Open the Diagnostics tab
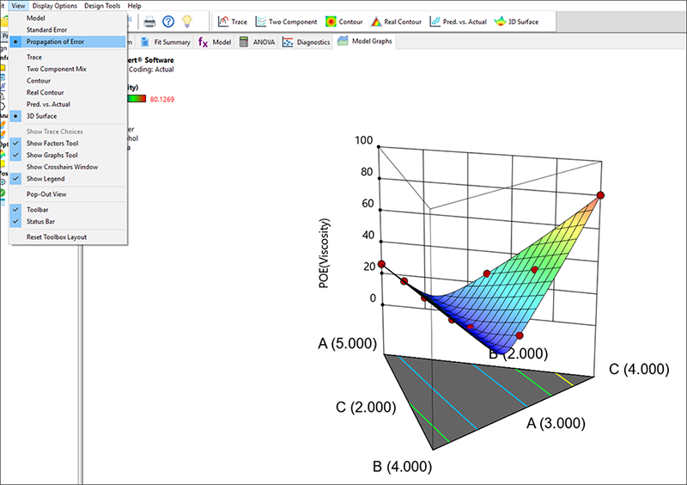This screenshot has height=485, width=687. point(307,41)
